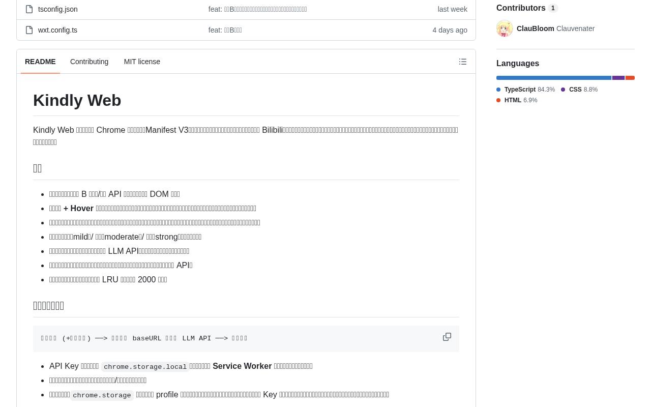Click the 'Clauvenater' name text
Viewport: 651px width, 407px height.
point(575,28)
